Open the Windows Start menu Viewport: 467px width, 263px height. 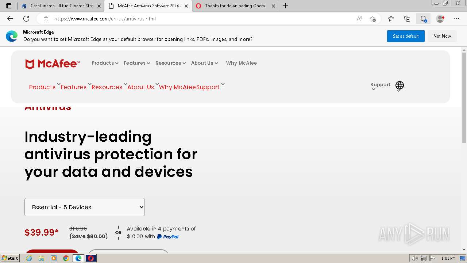[10, 258]
